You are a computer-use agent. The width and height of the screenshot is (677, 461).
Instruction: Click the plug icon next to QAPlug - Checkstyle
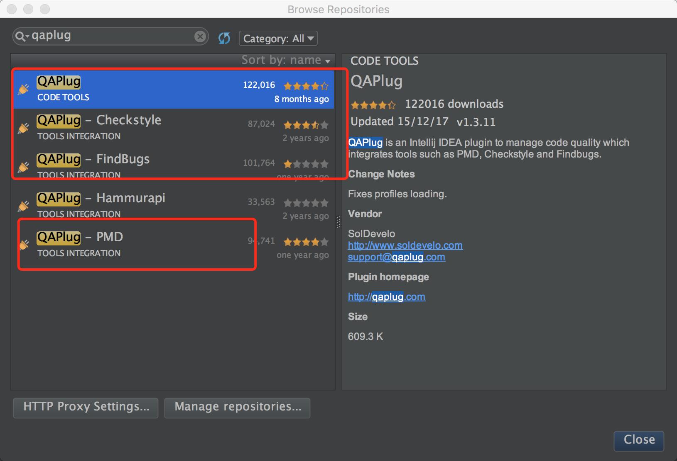24,128
